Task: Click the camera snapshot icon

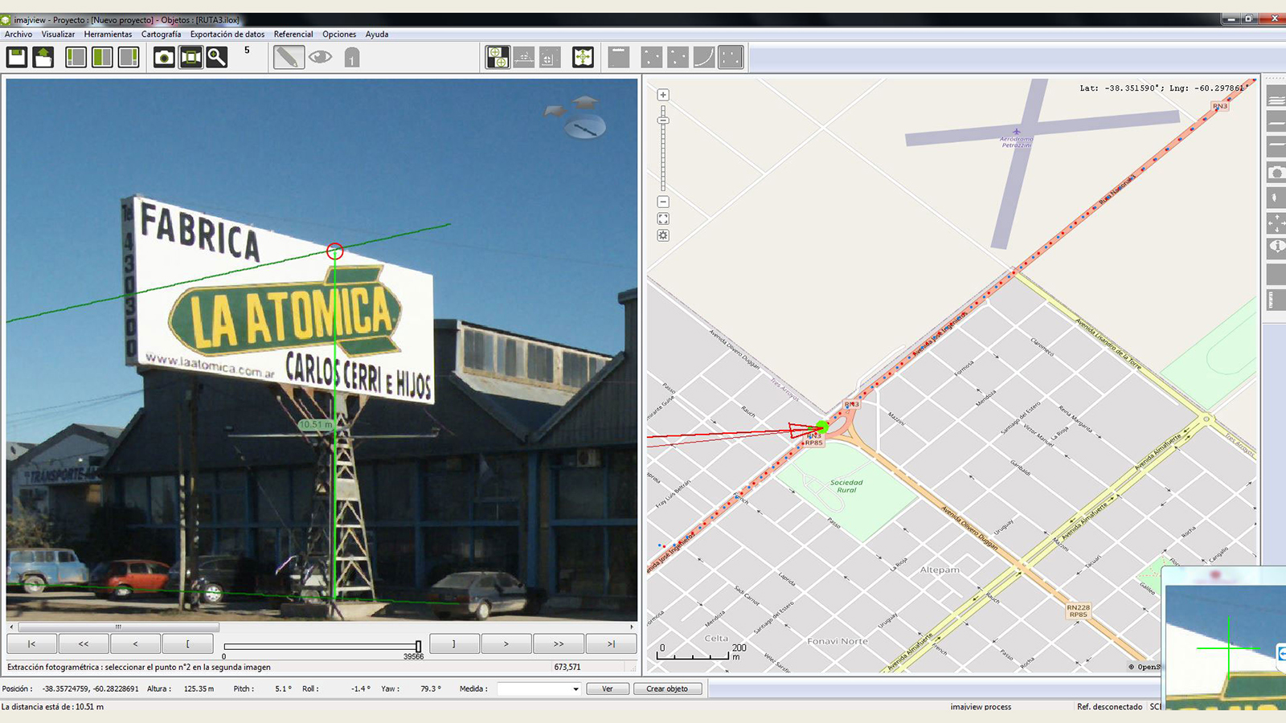Action: [x=164, y=57]
